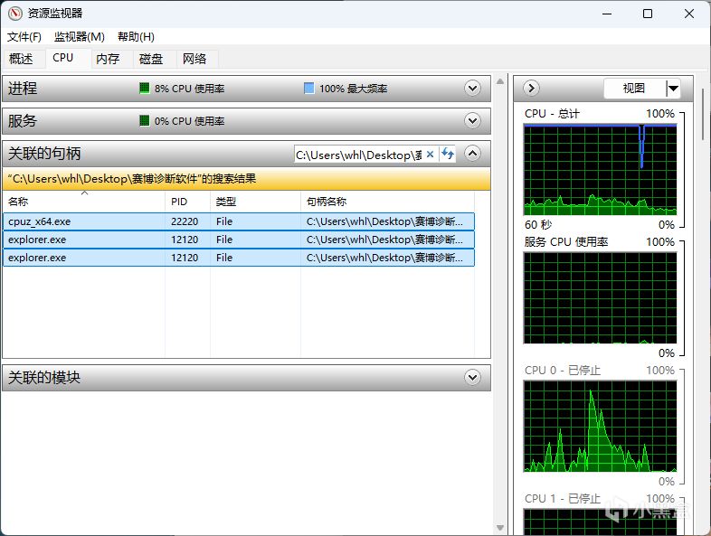This screenshot has width=711, height=536.
Task: Click the green 8% CPU 使用率 indicator
Action: click(x=144, y=88)
